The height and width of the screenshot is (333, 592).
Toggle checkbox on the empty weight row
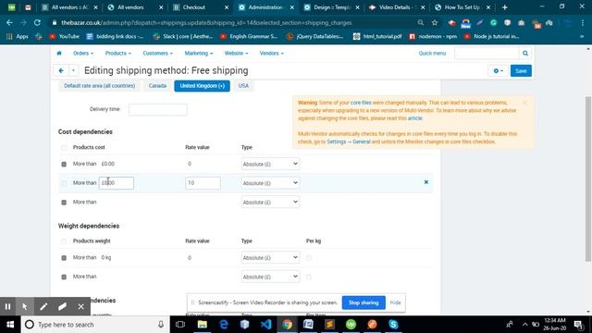(64, 277)
